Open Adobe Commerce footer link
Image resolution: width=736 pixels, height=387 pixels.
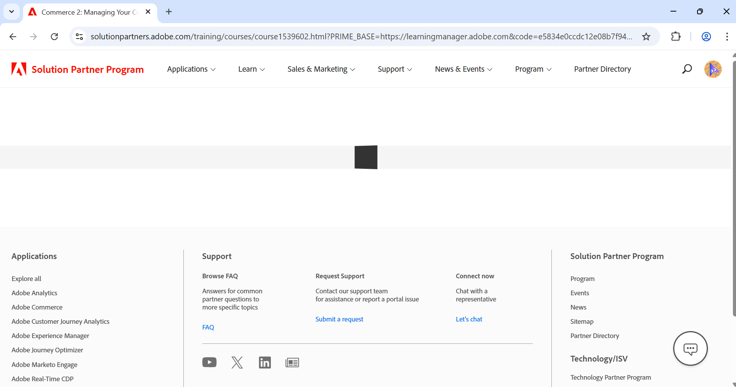(x=37, y=307)
